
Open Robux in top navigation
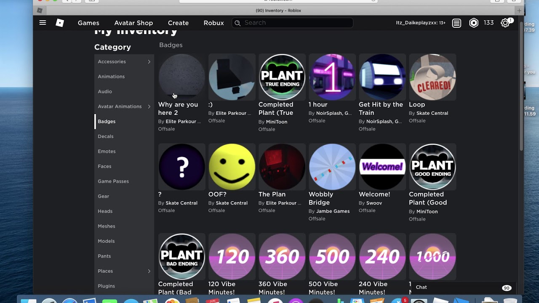coord(213,23)
